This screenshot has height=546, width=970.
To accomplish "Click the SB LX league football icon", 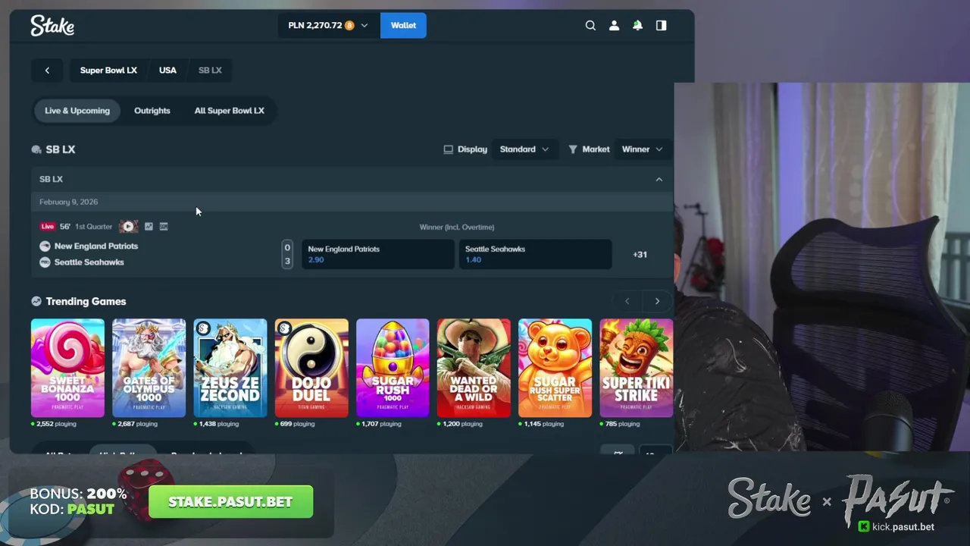I will pos(36,149).
